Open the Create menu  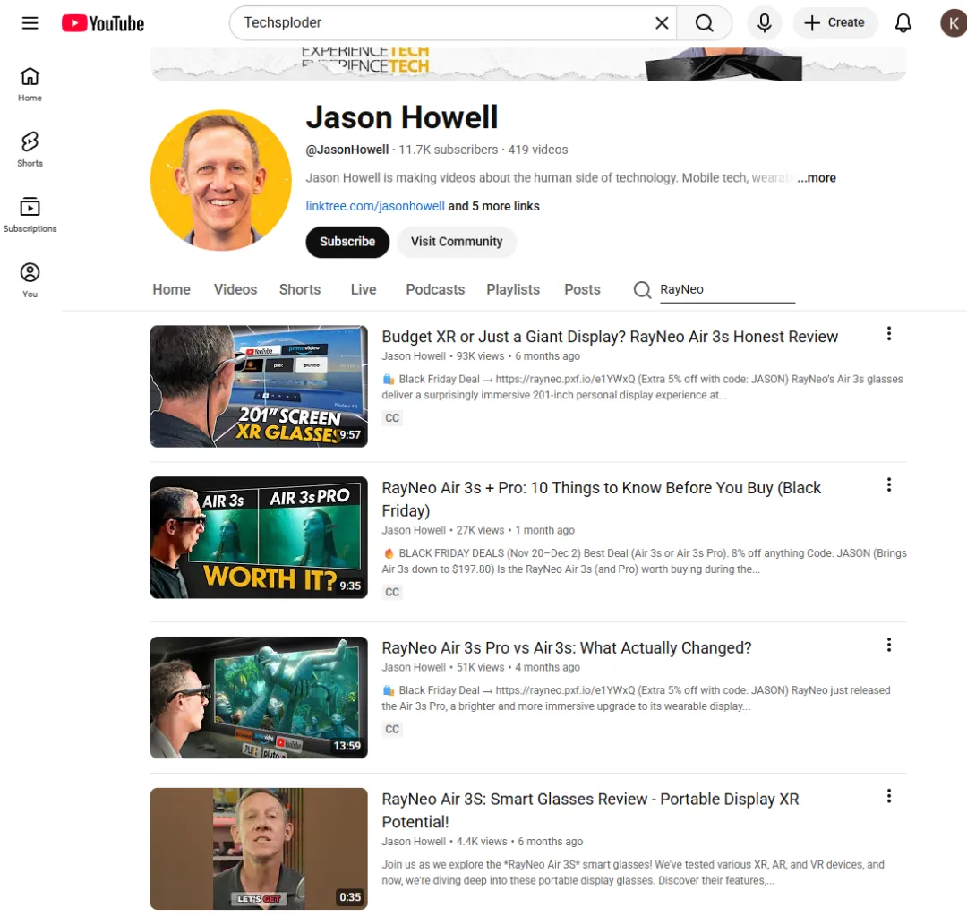(x=835, y=22)
